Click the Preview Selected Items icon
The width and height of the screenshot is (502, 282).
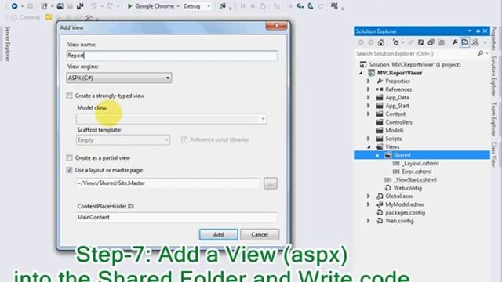point(465,42)
